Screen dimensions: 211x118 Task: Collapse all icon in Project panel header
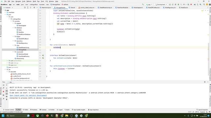pos(31,8)
